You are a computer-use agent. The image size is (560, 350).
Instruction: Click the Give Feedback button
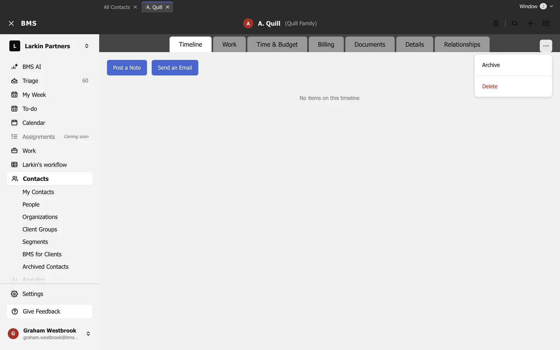tap(50, 311)
